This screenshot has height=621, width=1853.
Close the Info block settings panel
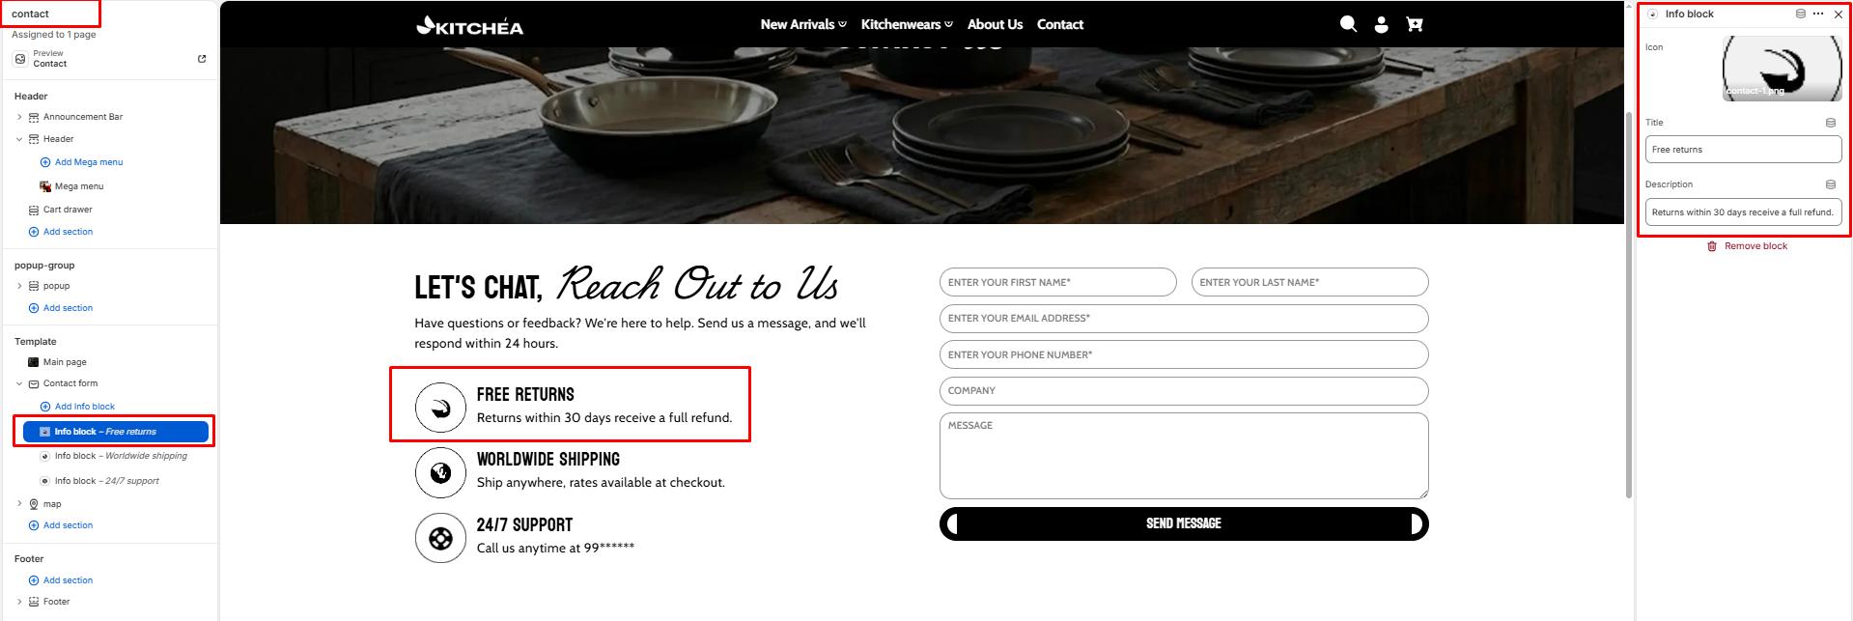[x=1838, y=14]
